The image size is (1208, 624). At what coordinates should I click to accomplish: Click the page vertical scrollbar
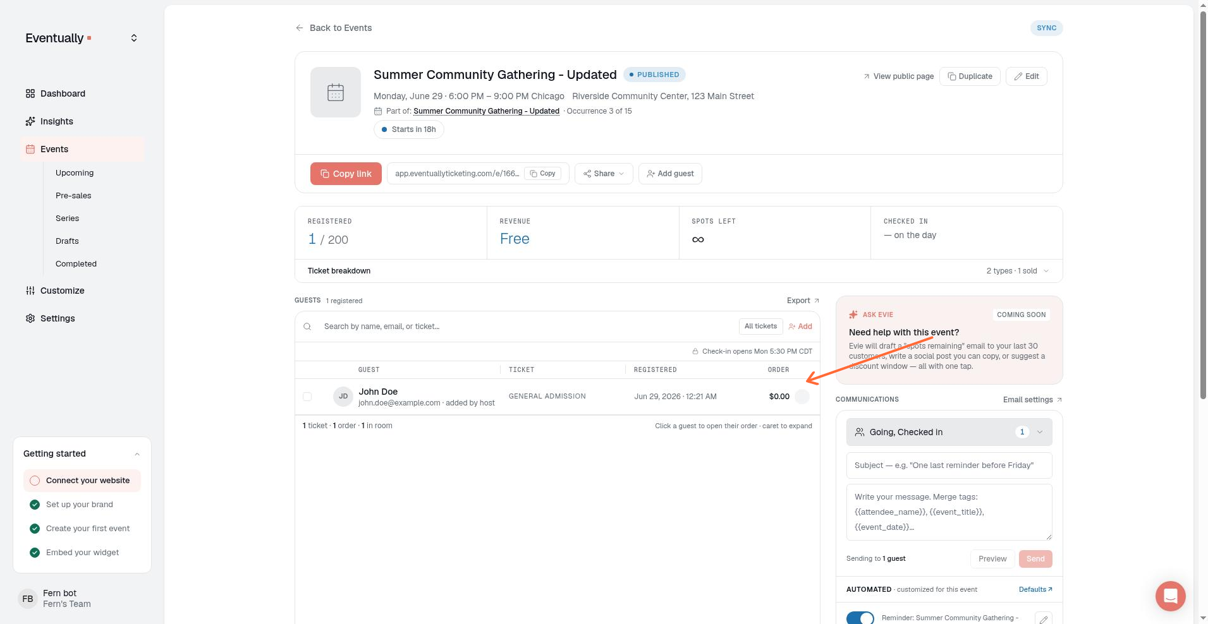click(1204, 205)
